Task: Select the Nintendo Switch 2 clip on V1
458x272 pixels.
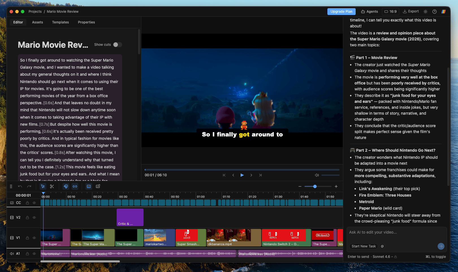Action: pos(286,238)
